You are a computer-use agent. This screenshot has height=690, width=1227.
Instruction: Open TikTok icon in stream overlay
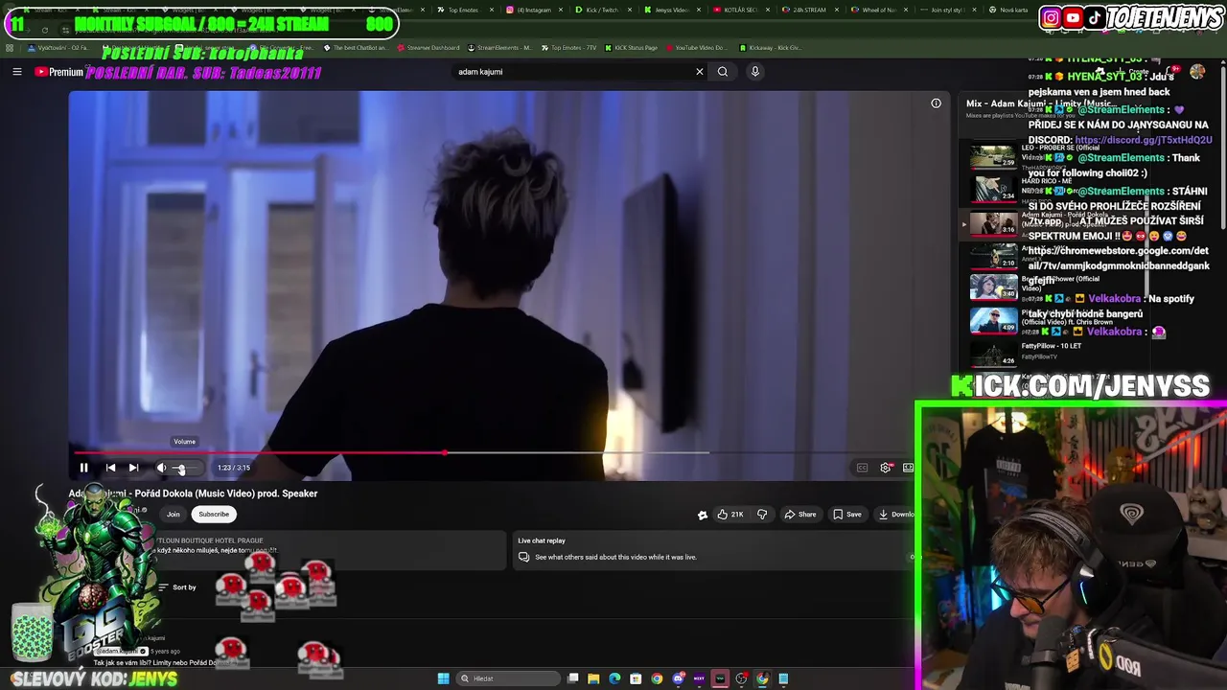(1095, 17)
